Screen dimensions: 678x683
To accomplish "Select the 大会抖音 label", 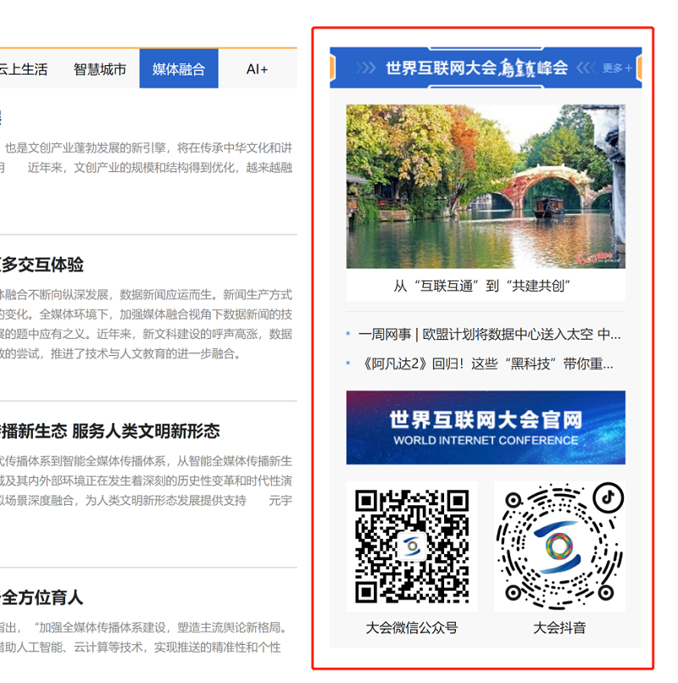I will (x=559, y=628).
